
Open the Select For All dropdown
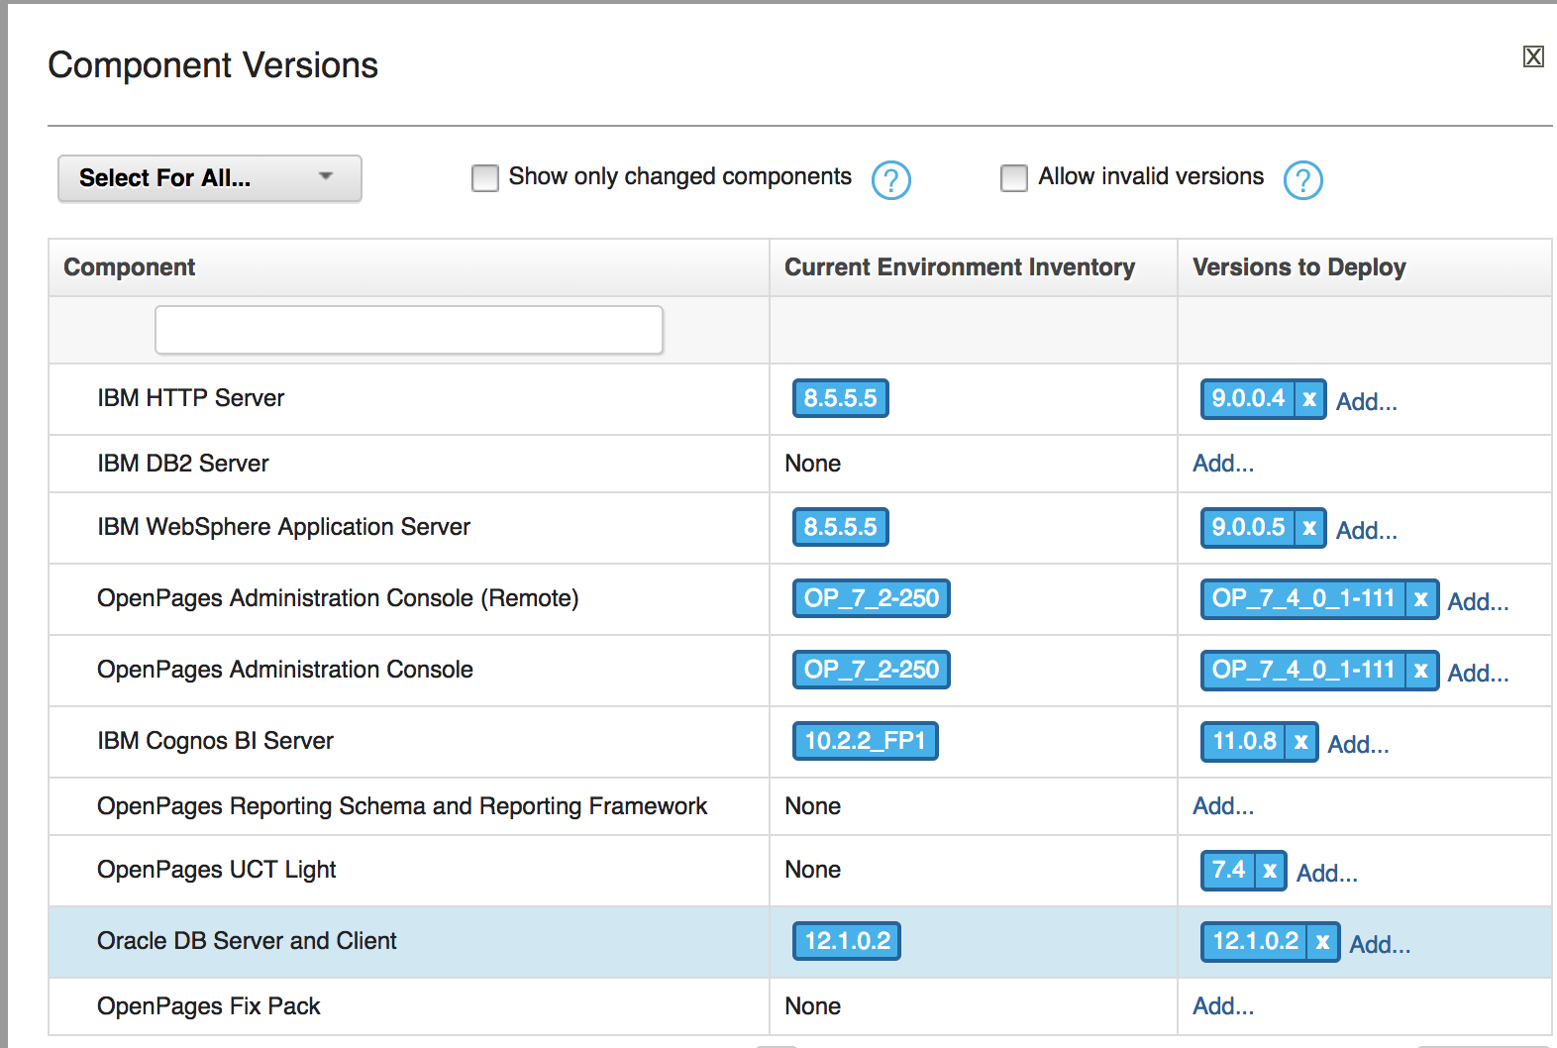pos(209,178)
